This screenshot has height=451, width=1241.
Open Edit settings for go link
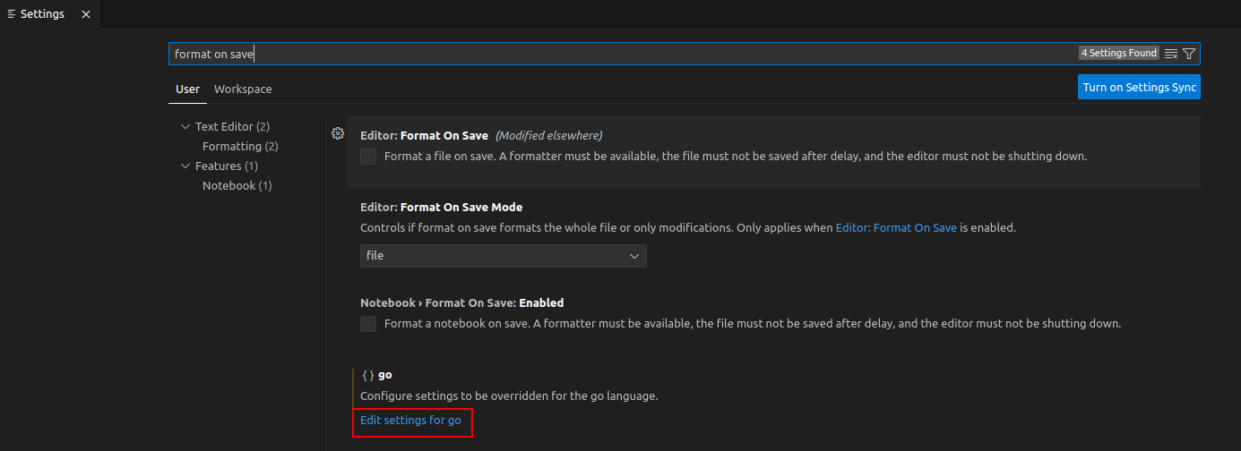coord(410,420)
